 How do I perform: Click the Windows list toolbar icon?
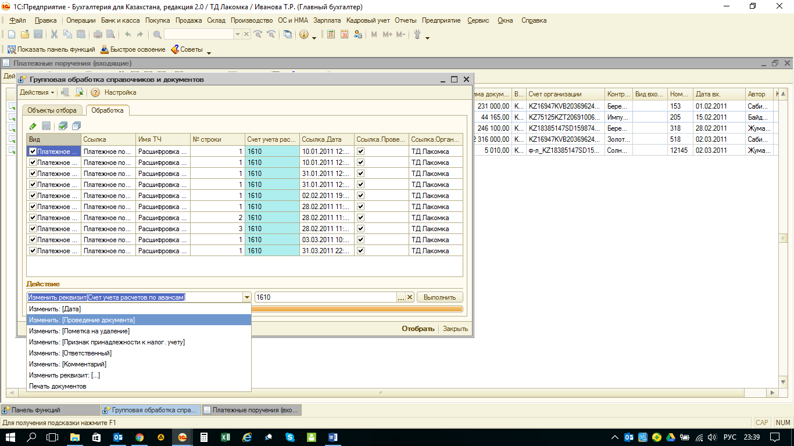pos(288,35)
